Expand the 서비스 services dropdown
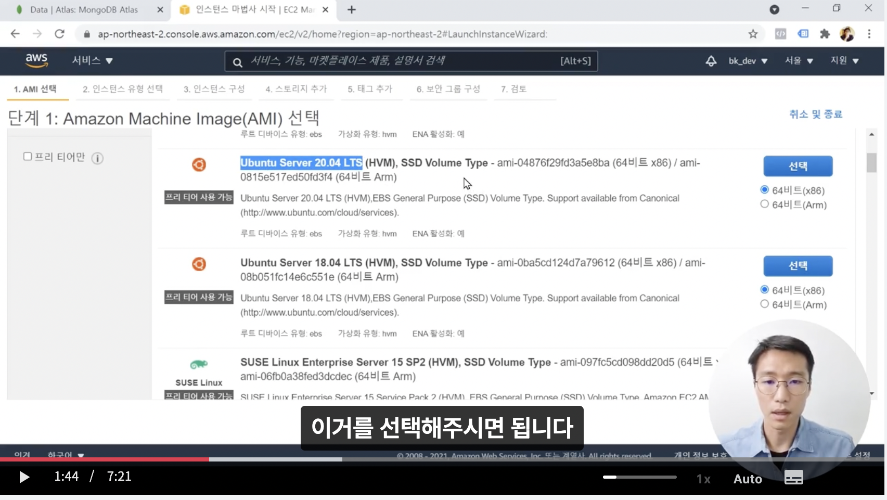Viewport: 887px width, 500px height. (x=92, y=60)
